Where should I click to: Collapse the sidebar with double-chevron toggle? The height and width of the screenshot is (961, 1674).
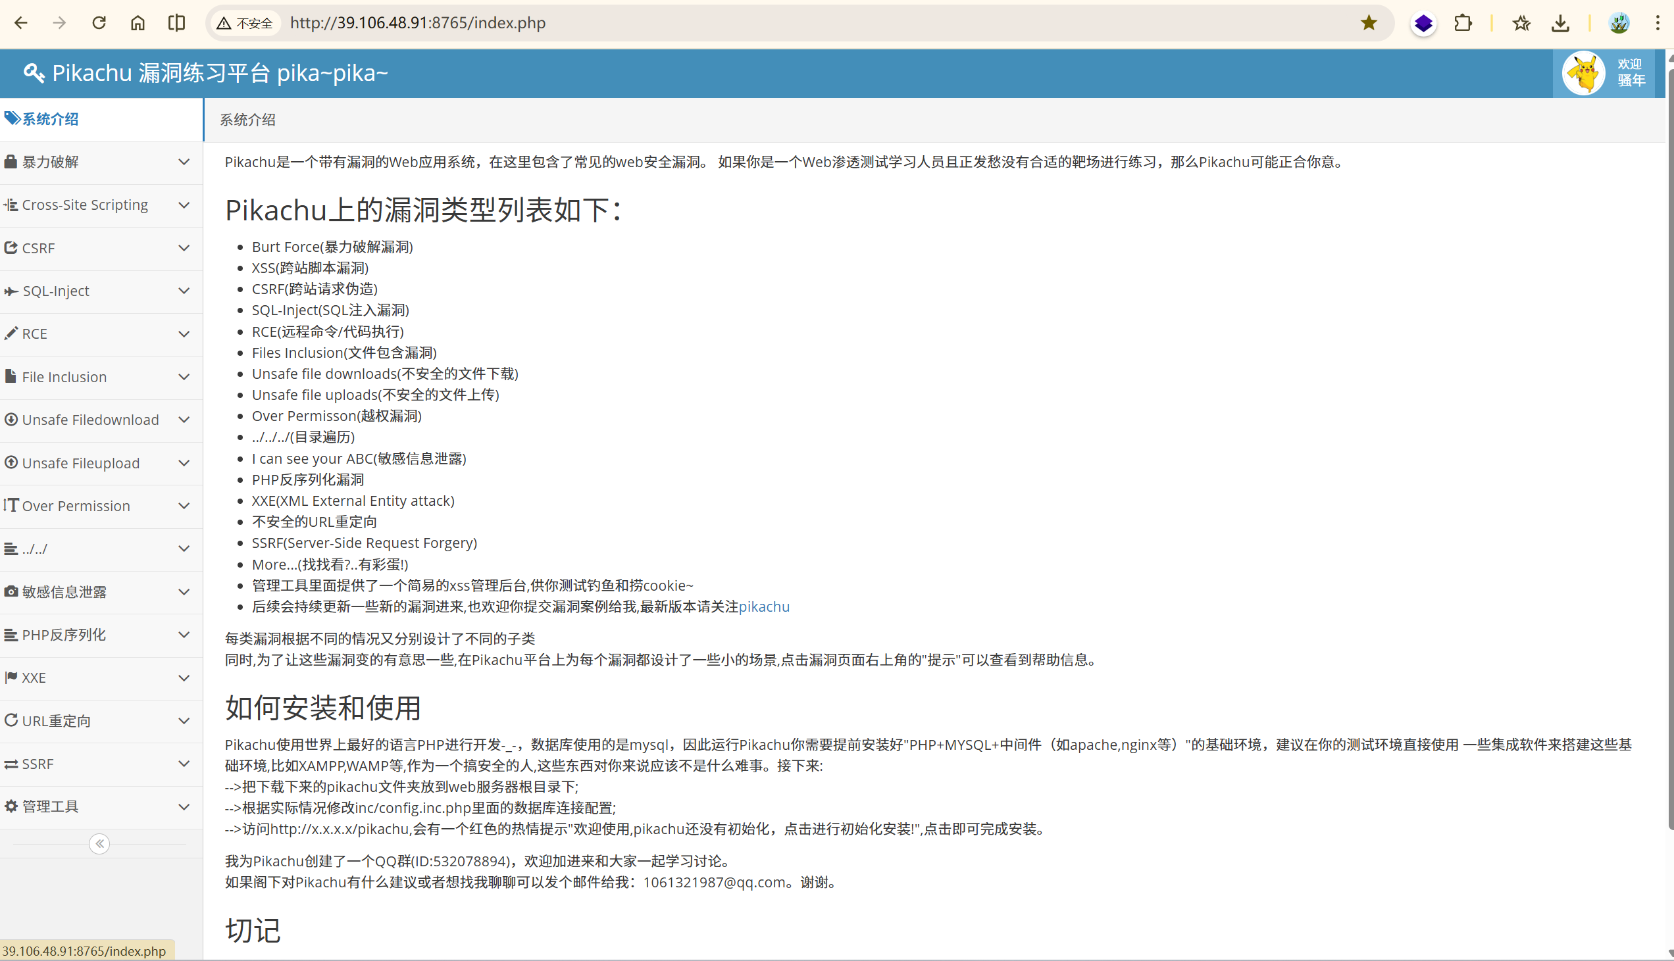(99, 843)
